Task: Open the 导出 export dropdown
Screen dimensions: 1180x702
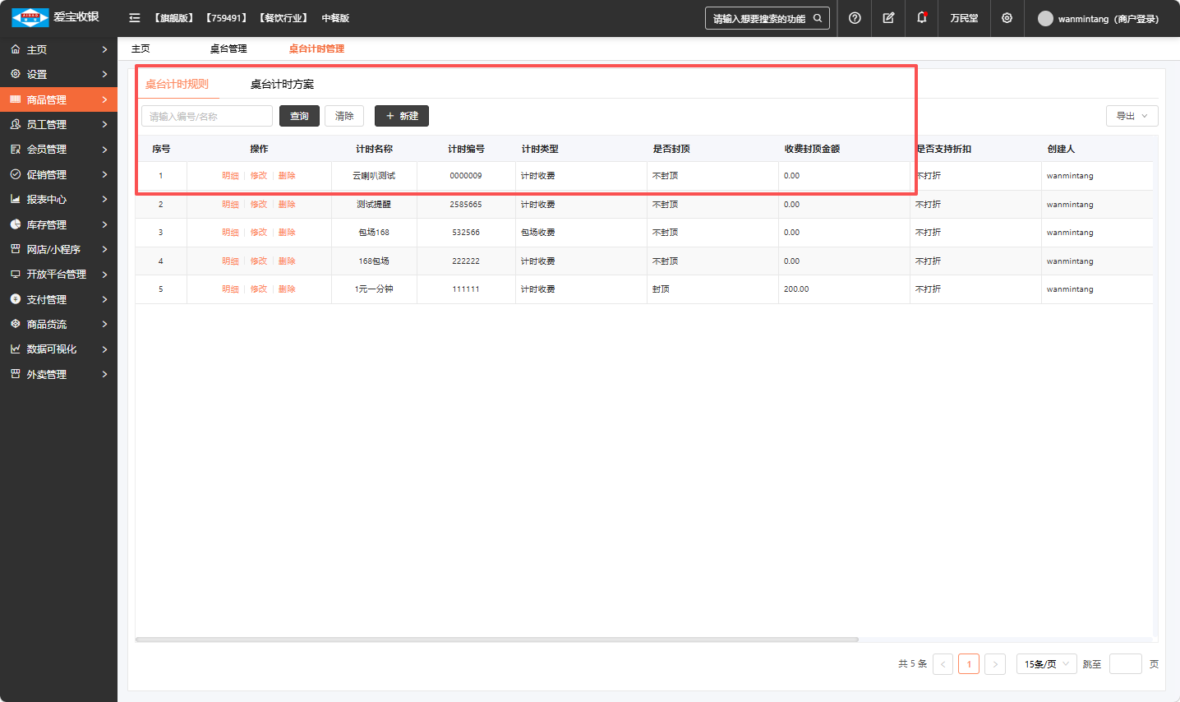Action: 1132,116
